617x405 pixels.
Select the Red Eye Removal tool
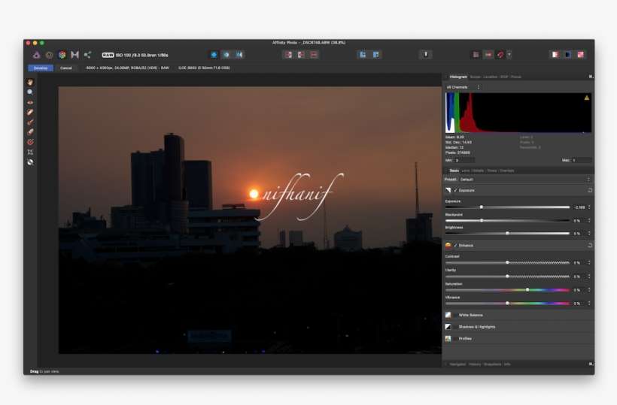[x=30, y=102]
